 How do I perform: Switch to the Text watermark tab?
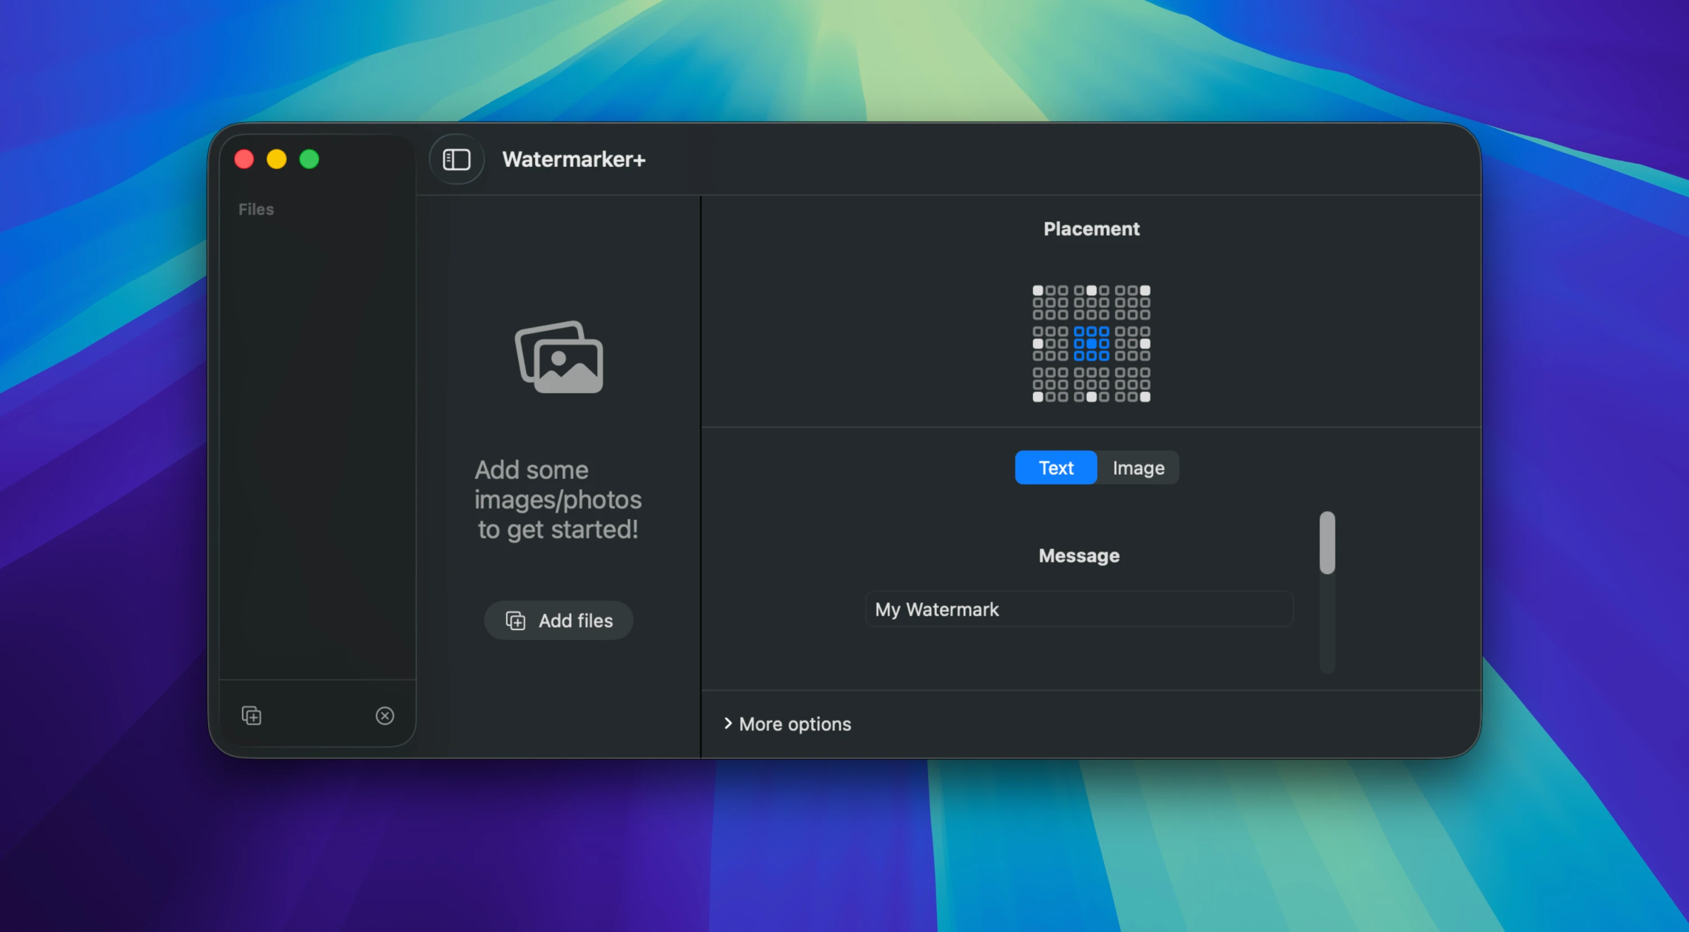click(1056, 467)
